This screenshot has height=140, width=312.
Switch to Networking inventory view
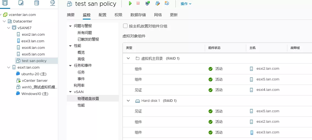pos(53,3)
